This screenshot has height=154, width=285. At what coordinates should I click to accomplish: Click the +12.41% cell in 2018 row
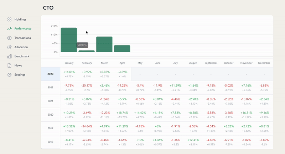point(193,140)
